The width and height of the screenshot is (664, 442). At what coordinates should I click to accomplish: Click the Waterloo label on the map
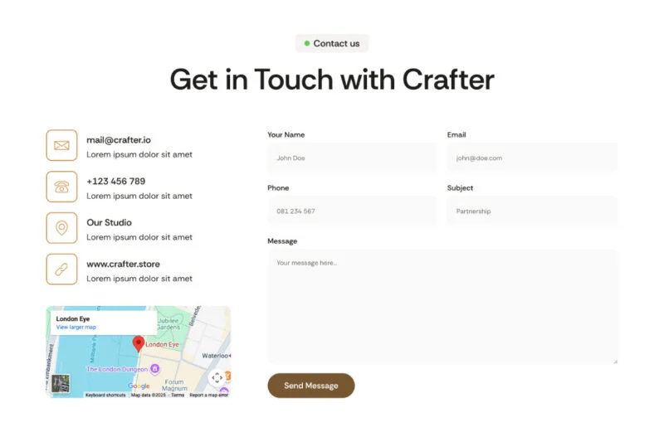click(x=215, y=356)
